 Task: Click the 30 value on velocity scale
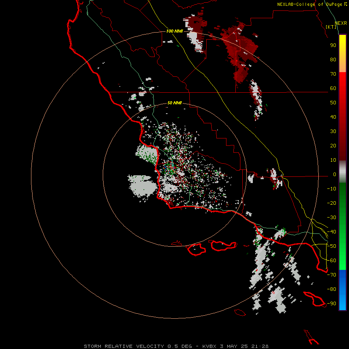point(333,131)
